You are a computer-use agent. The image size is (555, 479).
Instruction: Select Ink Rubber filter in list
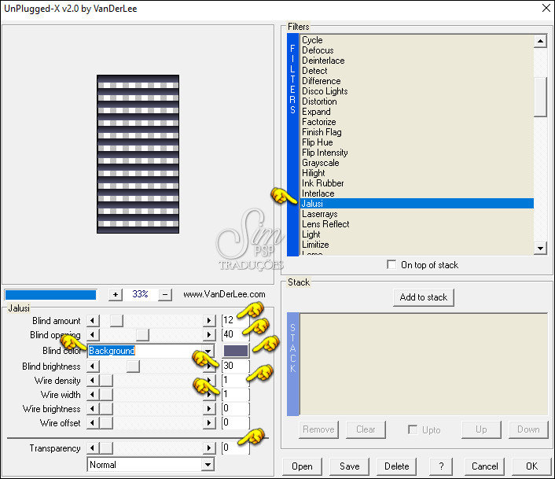[x=322, y=183]
